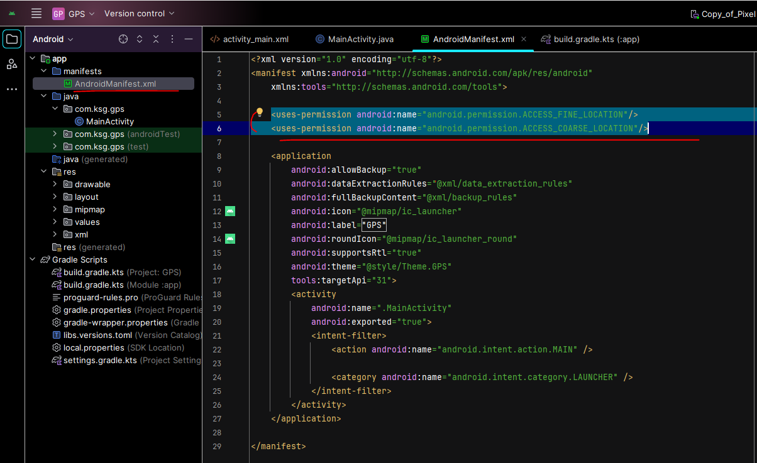Expand the layout folder
Screen dimensions: 757x463
tap(55, 197)
